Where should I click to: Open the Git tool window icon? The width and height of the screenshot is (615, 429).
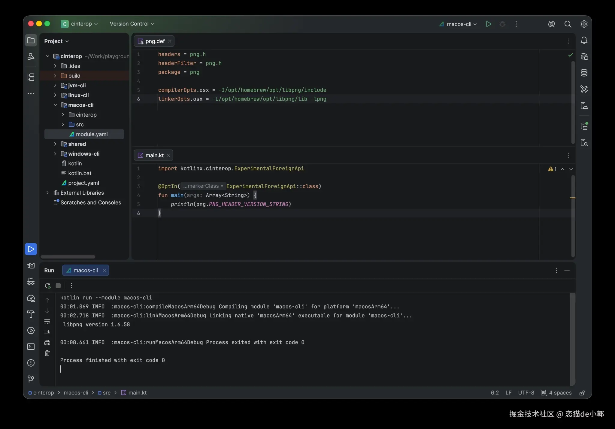pos(31,379)
